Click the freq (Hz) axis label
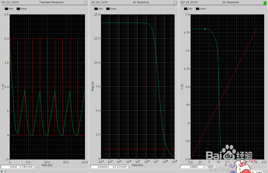Image resolution: width=268 pixels, height=173 pixels. click(x=137, y=165)
